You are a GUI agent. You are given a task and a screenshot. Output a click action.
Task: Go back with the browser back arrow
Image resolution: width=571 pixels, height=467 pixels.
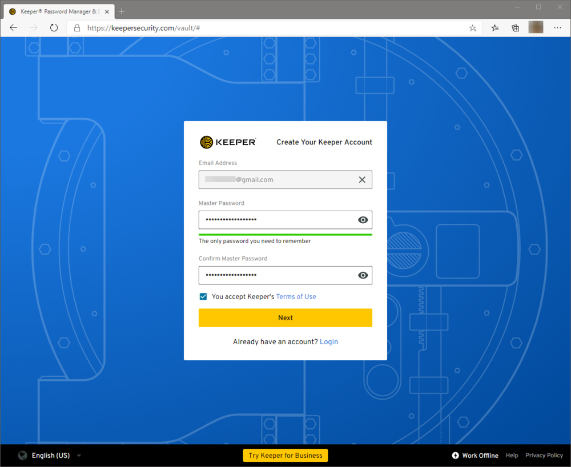coord(14,27)
